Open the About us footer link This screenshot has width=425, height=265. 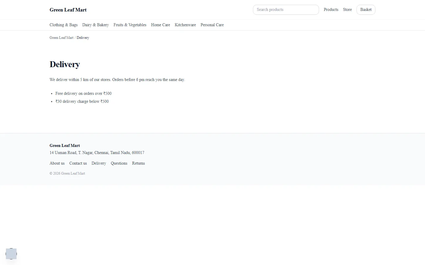[57, 163]
